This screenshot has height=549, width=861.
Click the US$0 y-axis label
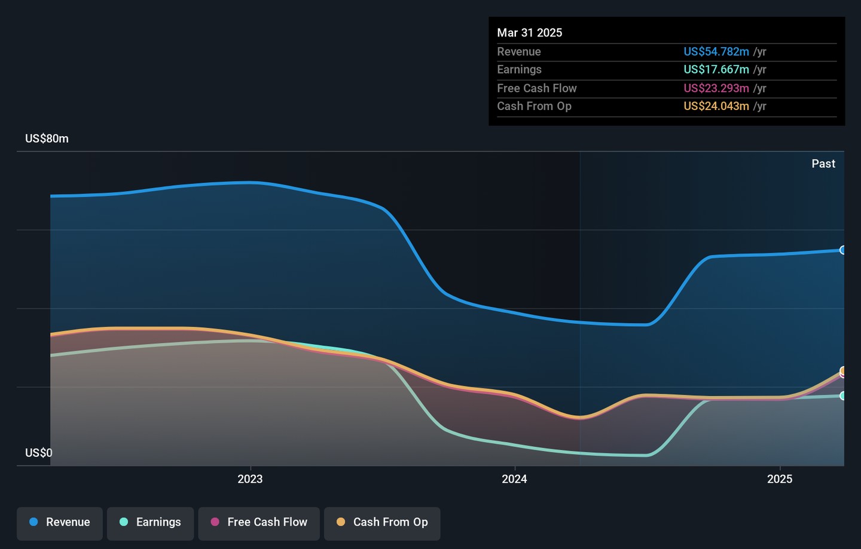click(x=38, y=453)
